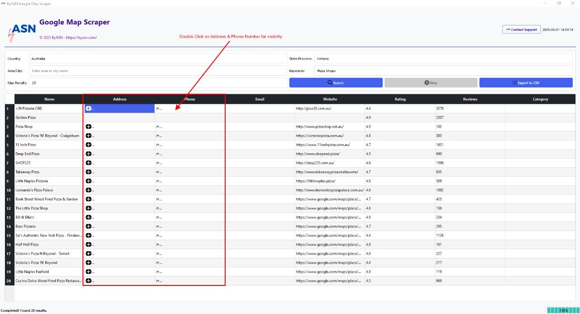Open address icon for 11 Inch Pizza row
Screen dimensions: 580x314
tap(88, 145)
